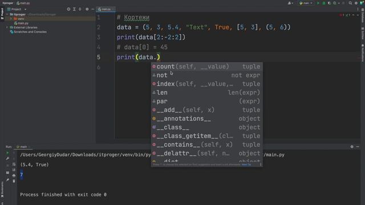Choose __add__(self, x) suggestion
Image resolution: width=365 pixels, height=205 pixels.
coord(206,110)
